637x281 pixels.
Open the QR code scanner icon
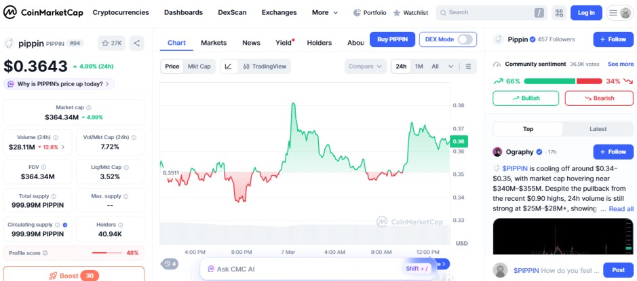(x=558, y=12)
